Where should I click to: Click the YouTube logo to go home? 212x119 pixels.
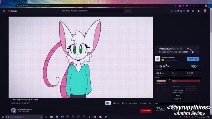point(13,11)
